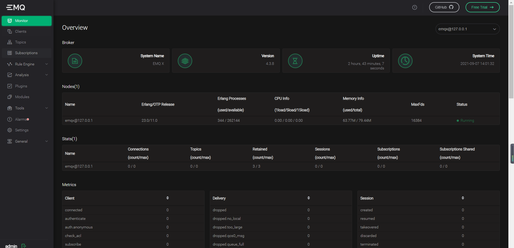
Task: Open the Modules menu item
Action: pyautogui.click(x=27, y=97)
